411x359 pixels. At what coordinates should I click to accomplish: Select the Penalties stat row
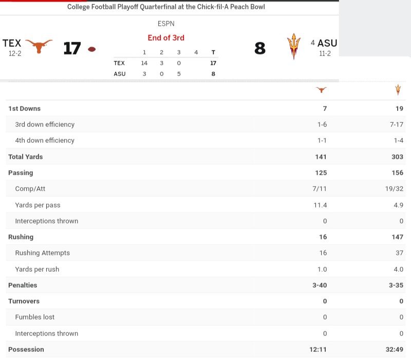(x=206, y=285)
